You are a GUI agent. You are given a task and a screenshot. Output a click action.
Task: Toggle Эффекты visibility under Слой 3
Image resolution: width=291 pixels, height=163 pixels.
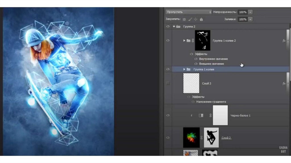(x=189, y=97)
